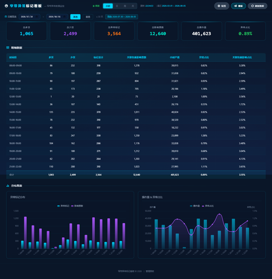This screenshot has width=272, height=279.
Task: Select the 16:00-17:00 table row
Action: [136, 128]
